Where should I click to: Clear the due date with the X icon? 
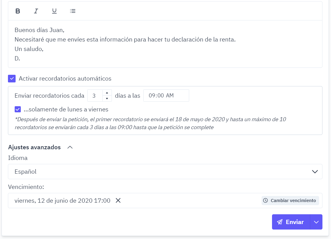click(x=118, y=201)
